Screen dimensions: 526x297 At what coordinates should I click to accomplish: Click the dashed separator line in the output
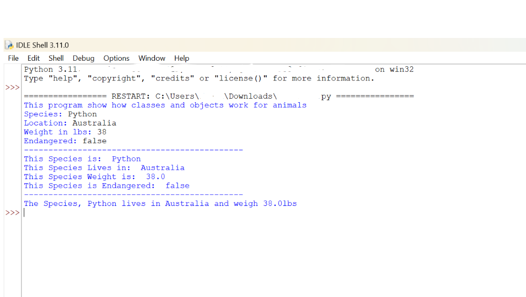coord(133,150)
